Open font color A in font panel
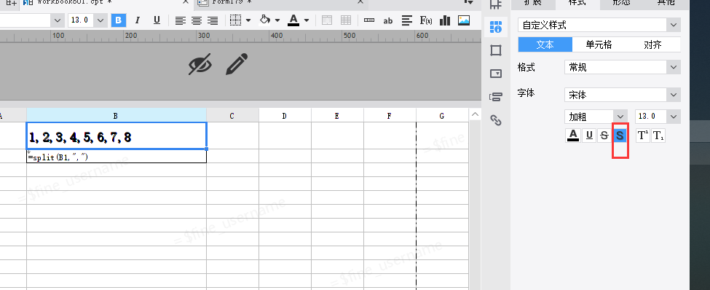 point(573,135)
